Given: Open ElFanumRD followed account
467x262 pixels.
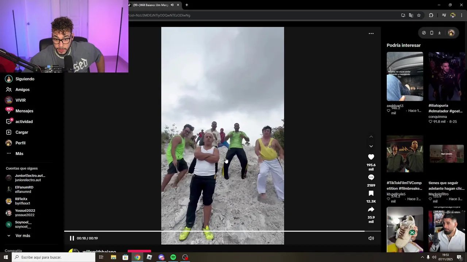Looking at the screenshot, I should 20,190.
